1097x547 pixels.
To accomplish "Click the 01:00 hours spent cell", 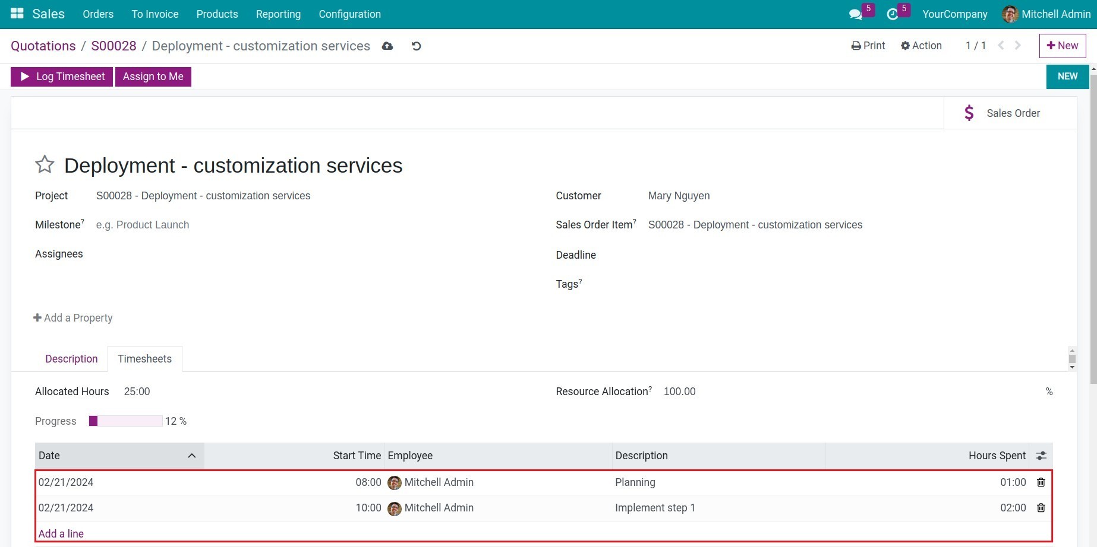I will click(1013, 482).
